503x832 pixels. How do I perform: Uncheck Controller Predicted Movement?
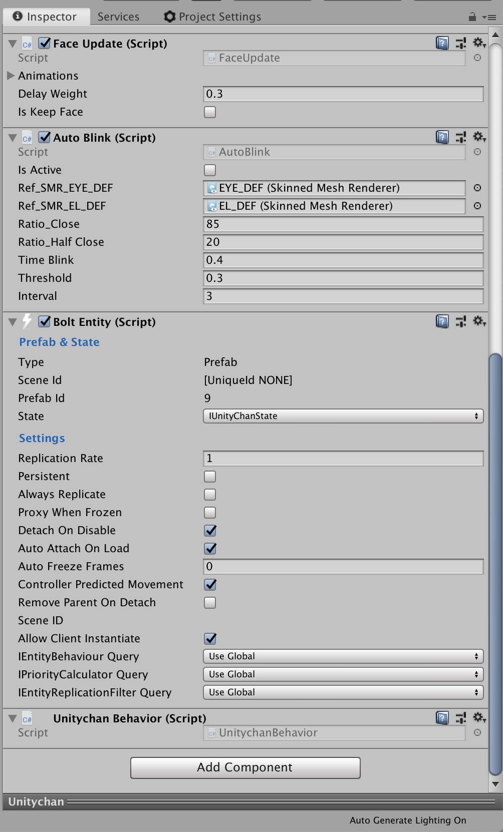210,585
